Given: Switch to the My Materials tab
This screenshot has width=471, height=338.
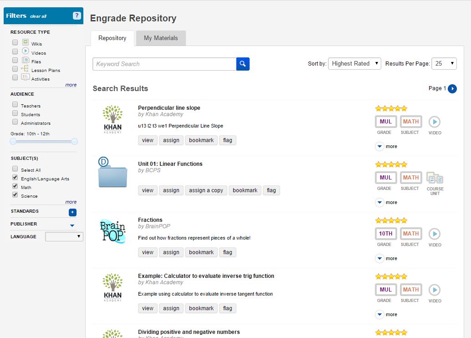Looking at the screenshot, I should click(161, 38).
